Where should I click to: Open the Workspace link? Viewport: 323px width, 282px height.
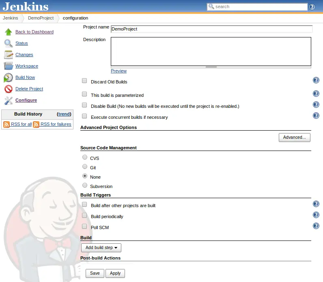click(27, 66)
